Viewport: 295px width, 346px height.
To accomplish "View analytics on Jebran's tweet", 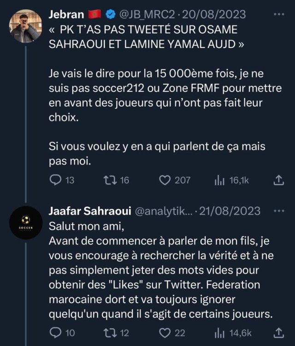I will click(218, 180).
